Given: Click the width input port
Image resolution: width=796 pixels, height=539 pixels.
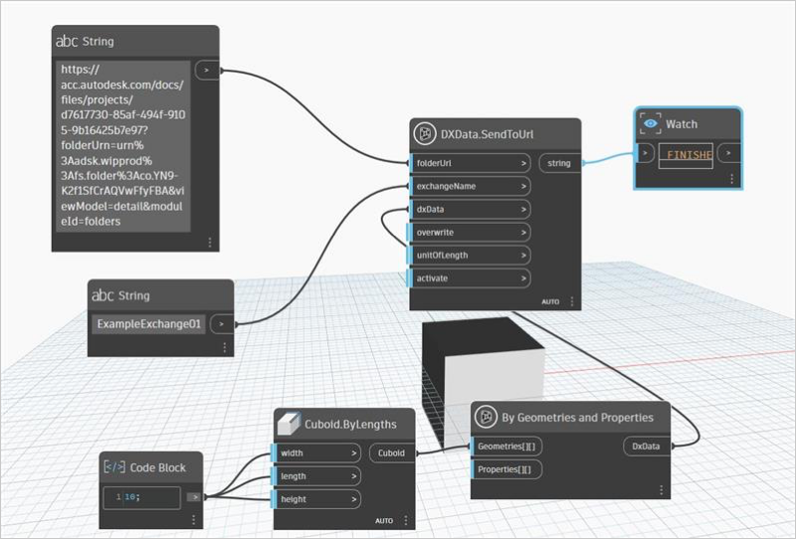Looking at the screenshot, I should pyautogui.click(x=316, y=452).
